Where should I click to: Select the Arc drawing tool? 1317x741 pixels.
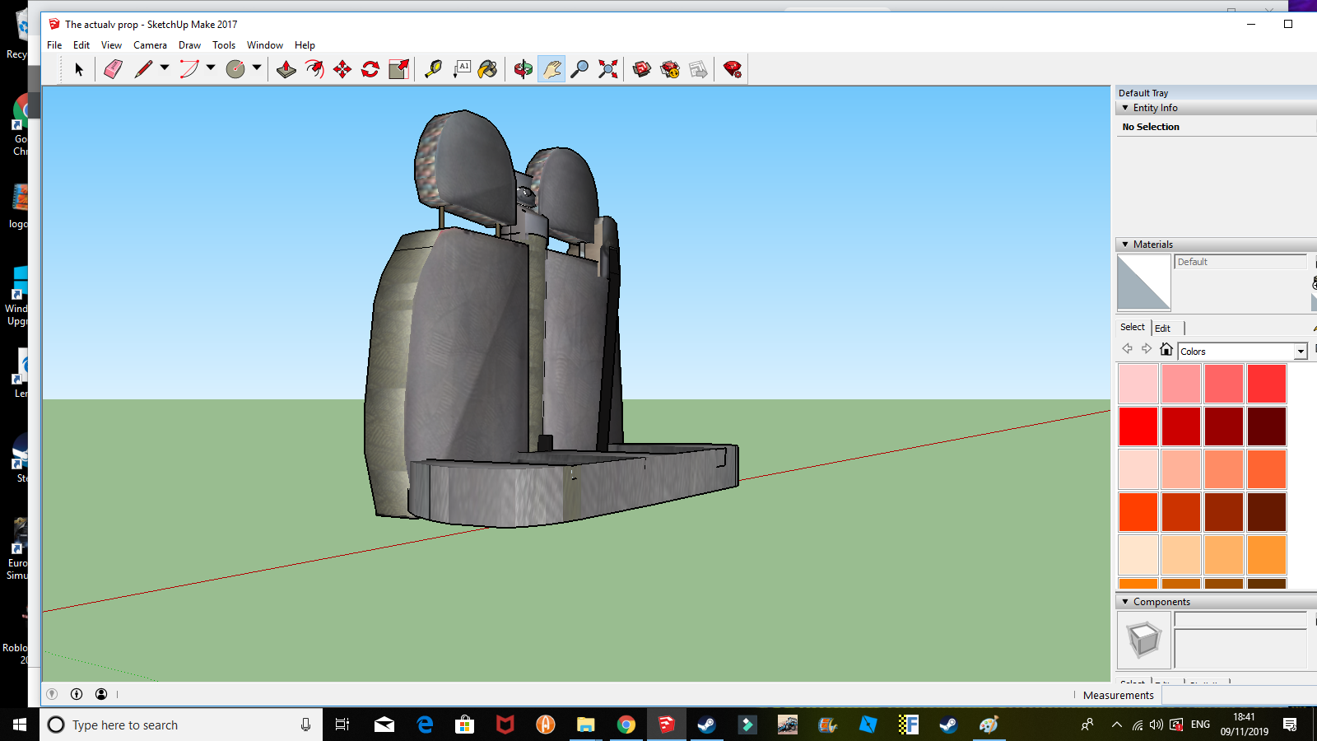[189, 69]
